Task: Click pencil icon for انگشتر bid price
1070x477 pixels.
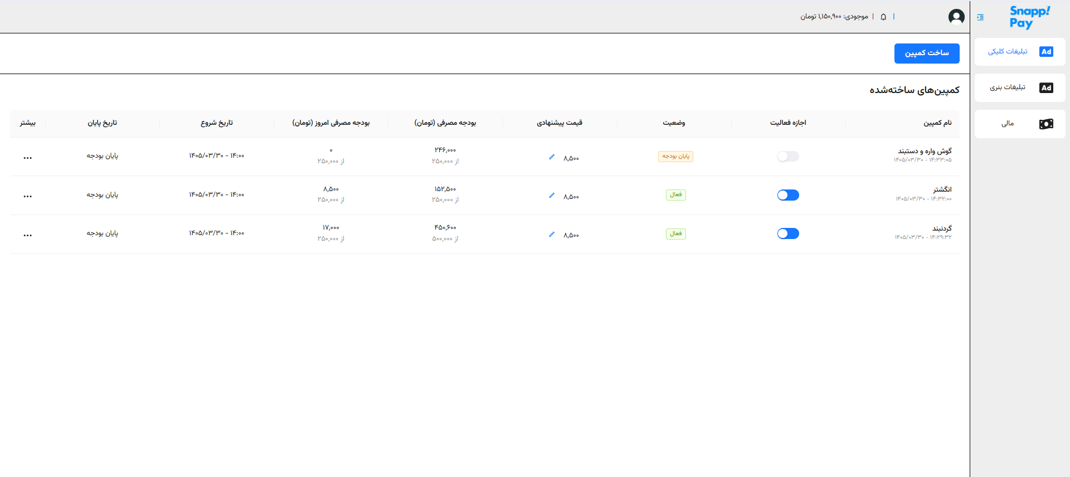Action: (x=552, y=196)
